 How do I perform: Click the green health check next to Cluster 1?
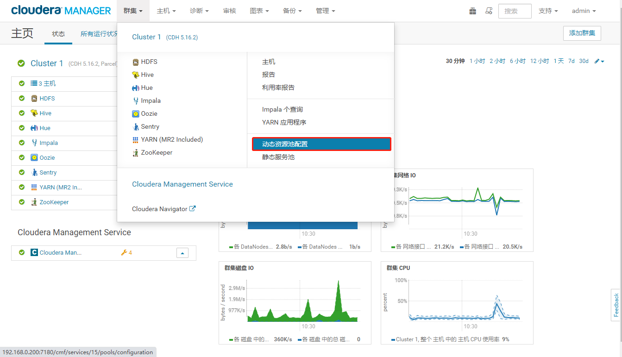pyautogui.click(x=21, y=63)
